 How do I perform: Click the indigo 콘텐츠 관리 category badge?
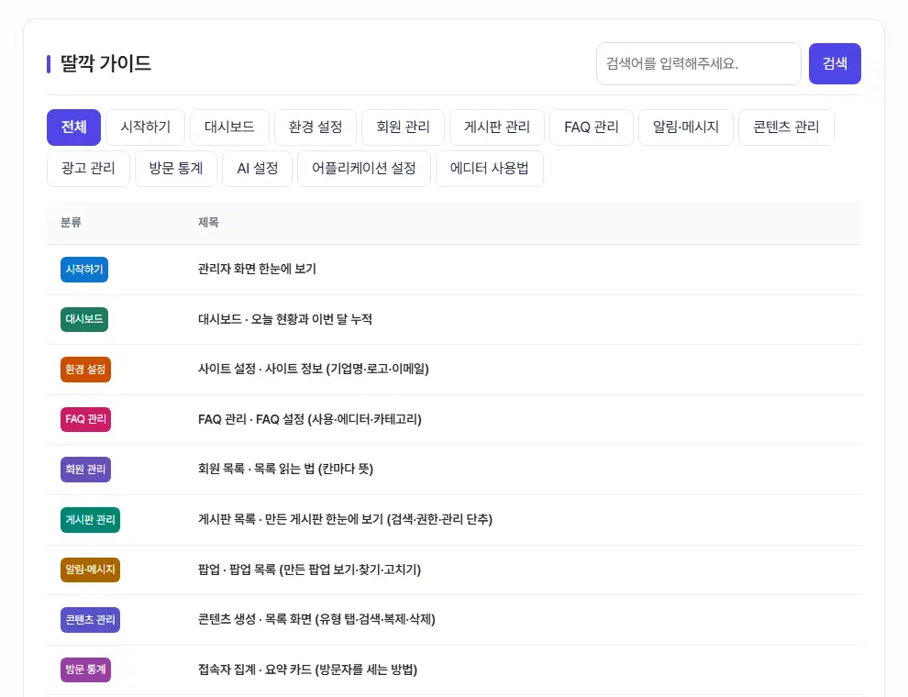click(90, 620)
